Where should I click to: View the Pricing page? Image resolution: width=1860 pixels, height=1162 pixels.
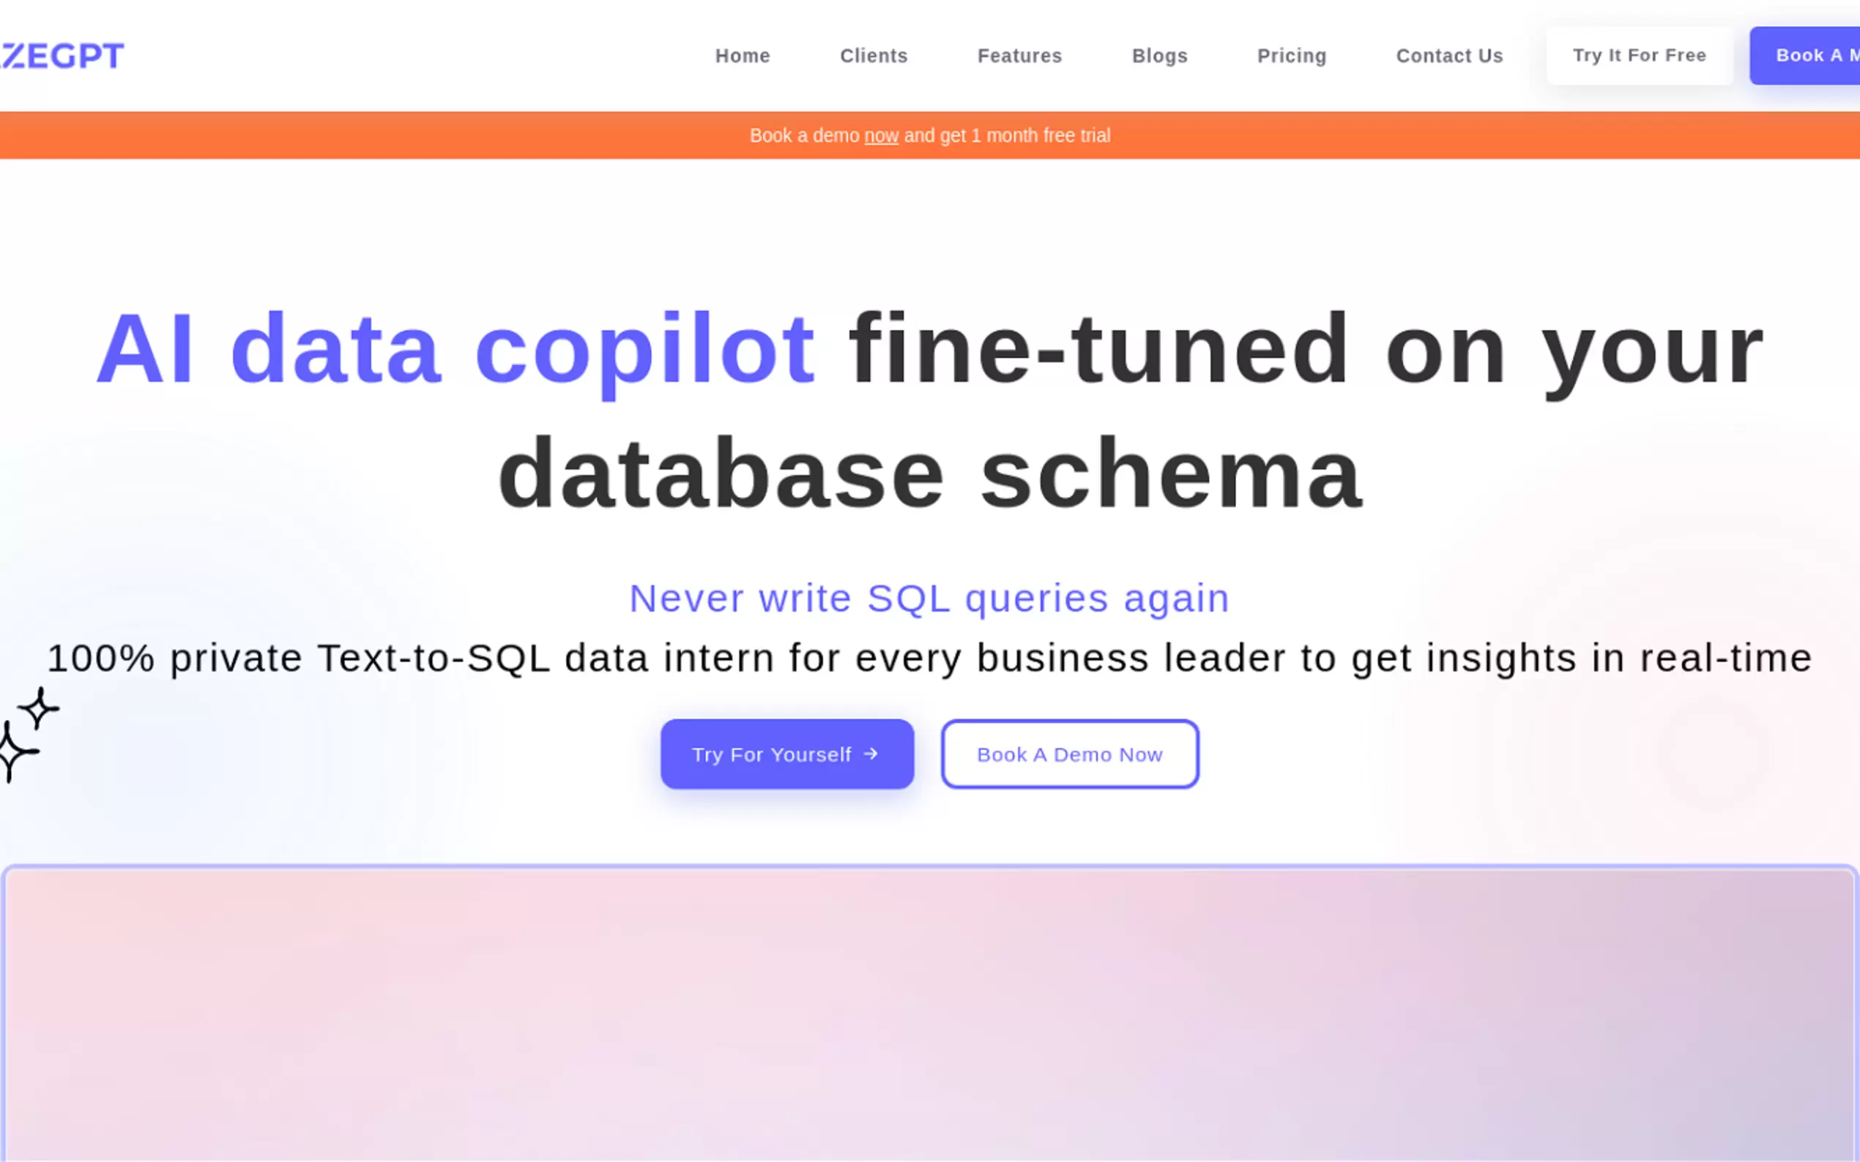(1292, 56)
